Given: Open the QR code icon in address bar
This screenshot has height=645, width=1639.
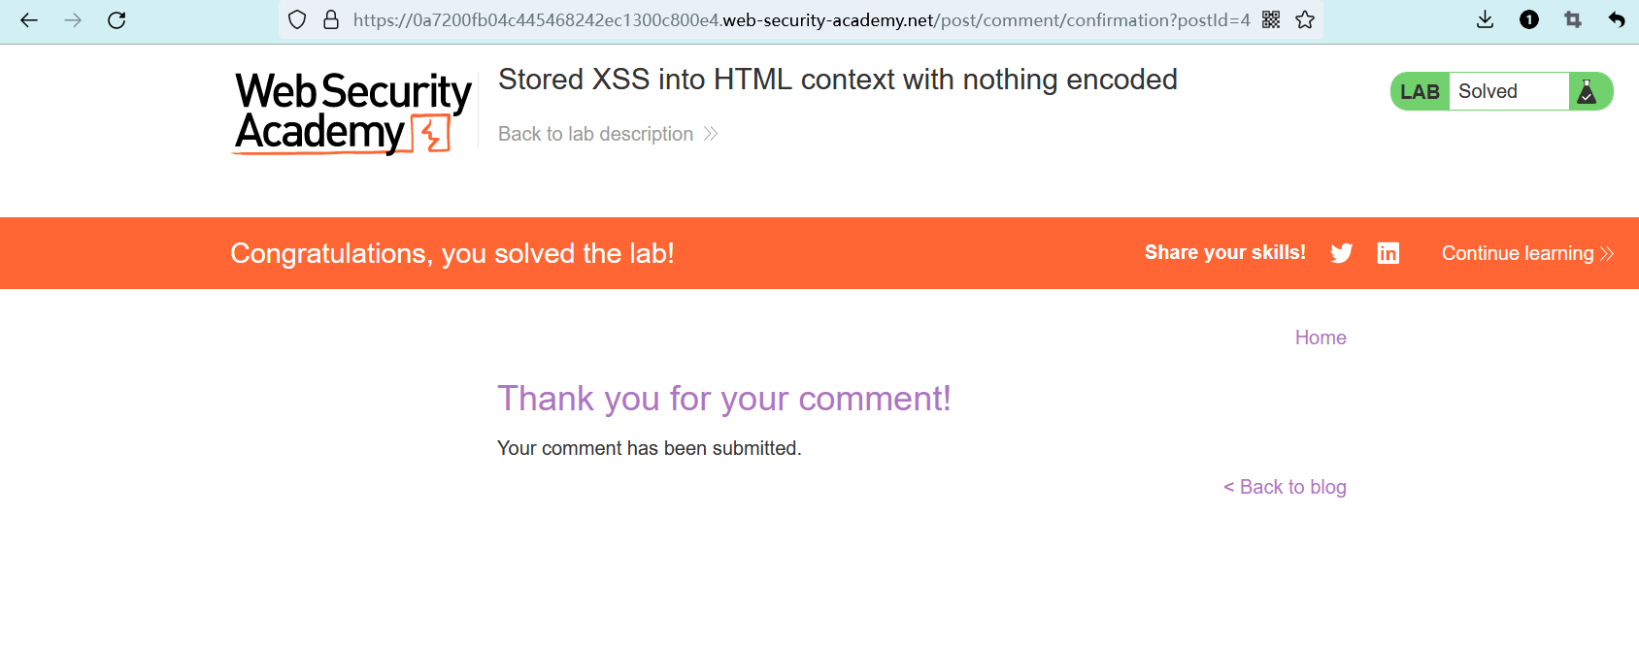Looking at the screenshot, I should [x=1271, y=20].
